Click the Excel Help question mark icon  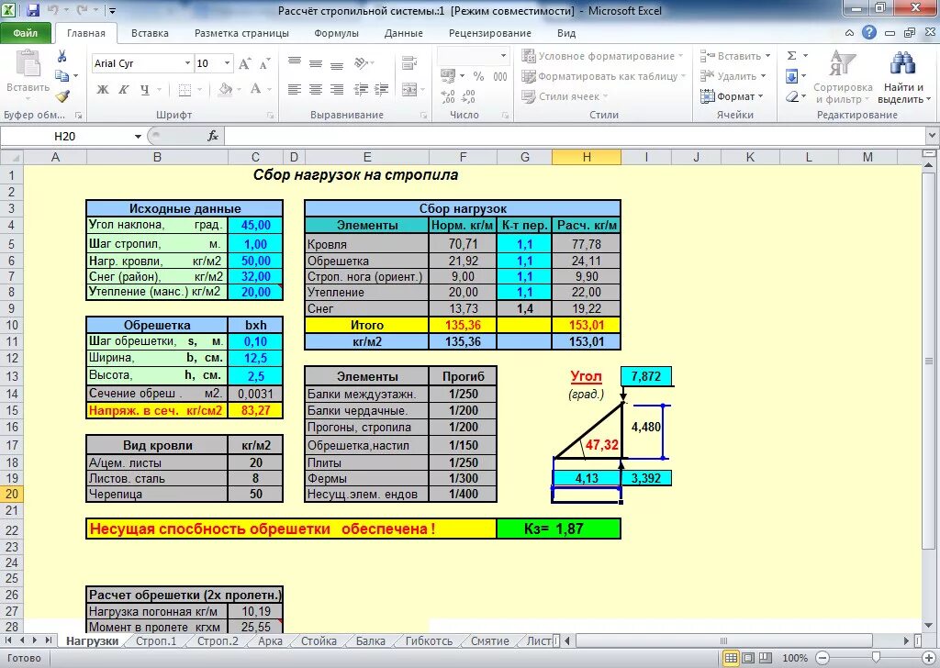(x=868, y=33)
